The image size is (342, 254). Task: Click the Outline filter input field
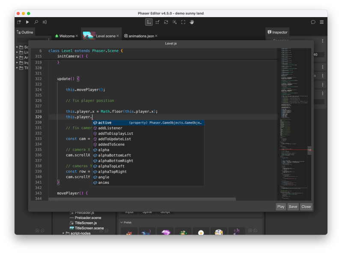coord(31,40)
